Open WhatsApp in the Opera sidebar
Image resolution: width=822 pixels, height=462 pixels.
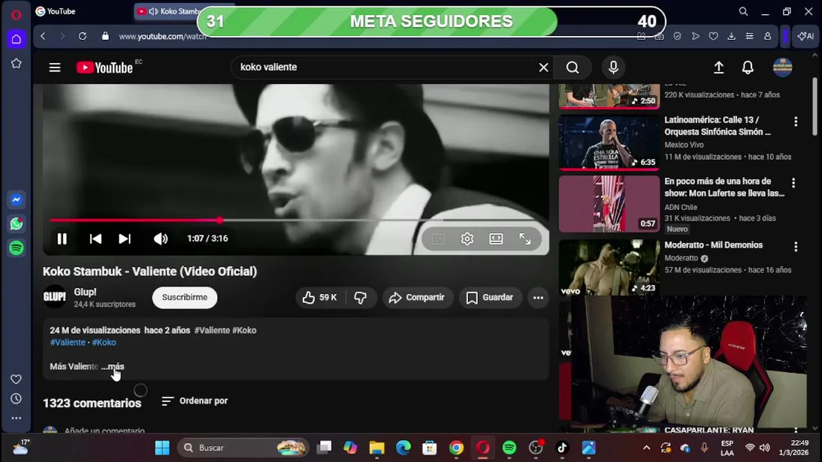[x=17, y=224]
